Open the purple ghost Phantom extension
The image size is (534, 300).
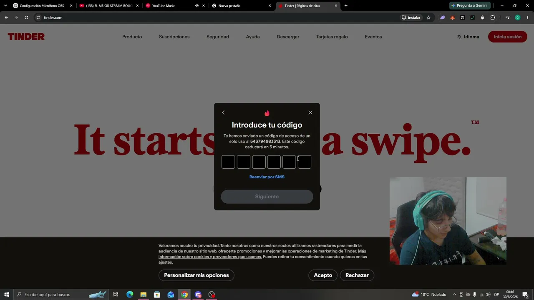tap(443, 17)
